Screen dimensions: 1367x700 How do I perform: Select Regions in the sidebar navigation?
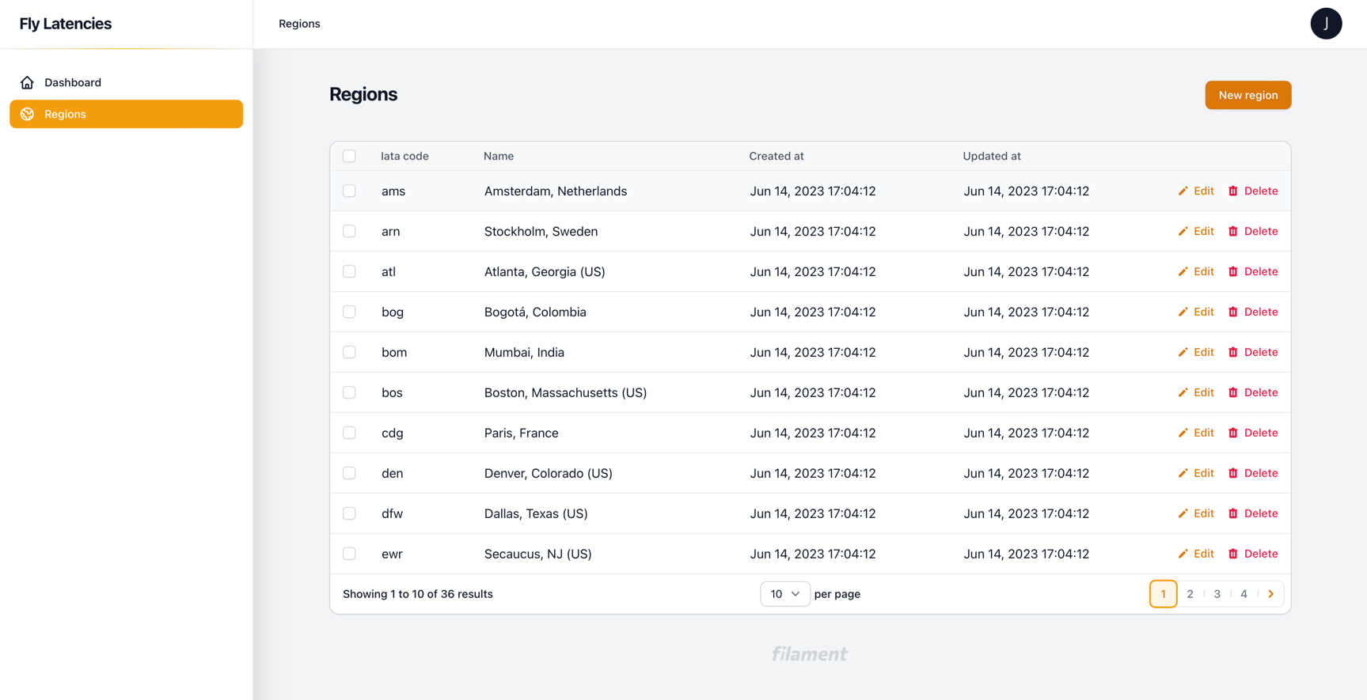click(66, 114)
